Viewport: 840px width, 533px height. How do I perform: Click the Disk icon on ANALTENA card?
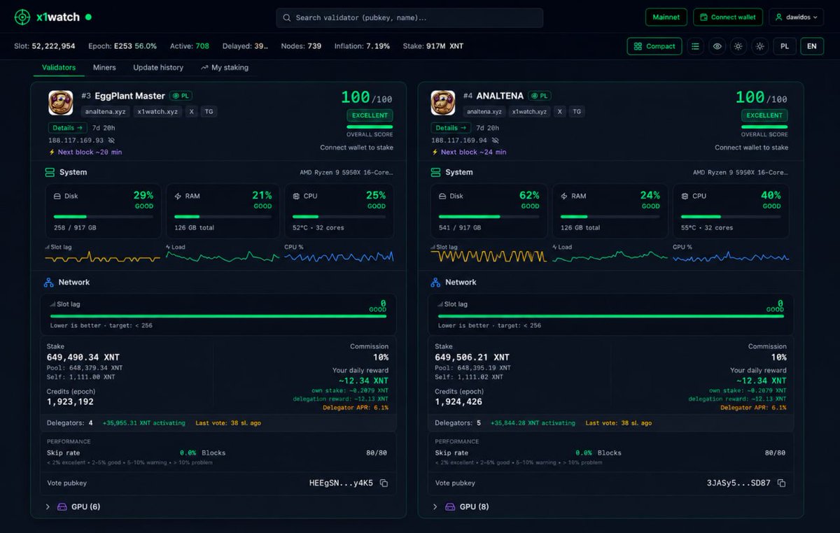(x=444, y=197)
